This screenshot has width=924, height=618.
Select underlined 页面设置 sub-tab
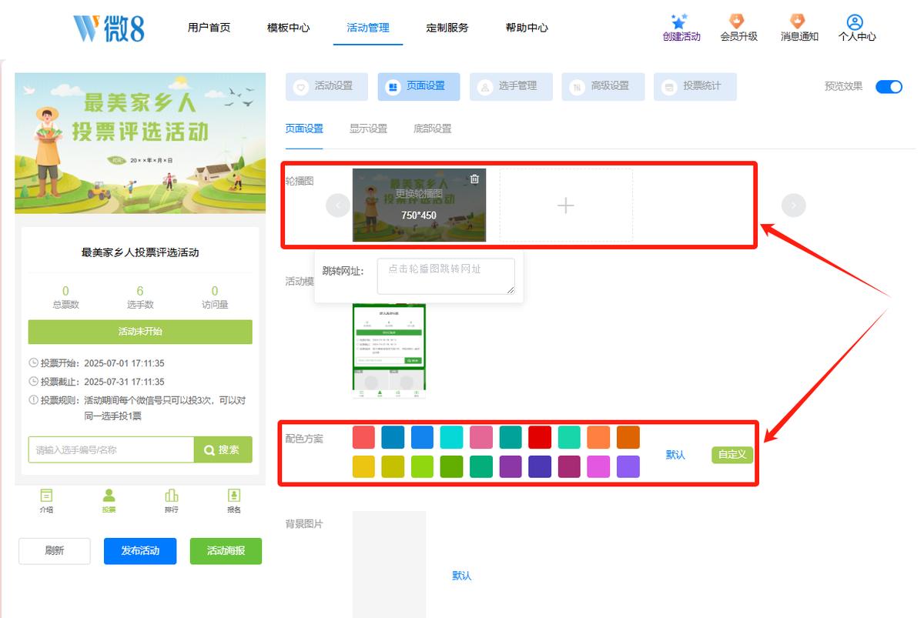pos(304,129)
